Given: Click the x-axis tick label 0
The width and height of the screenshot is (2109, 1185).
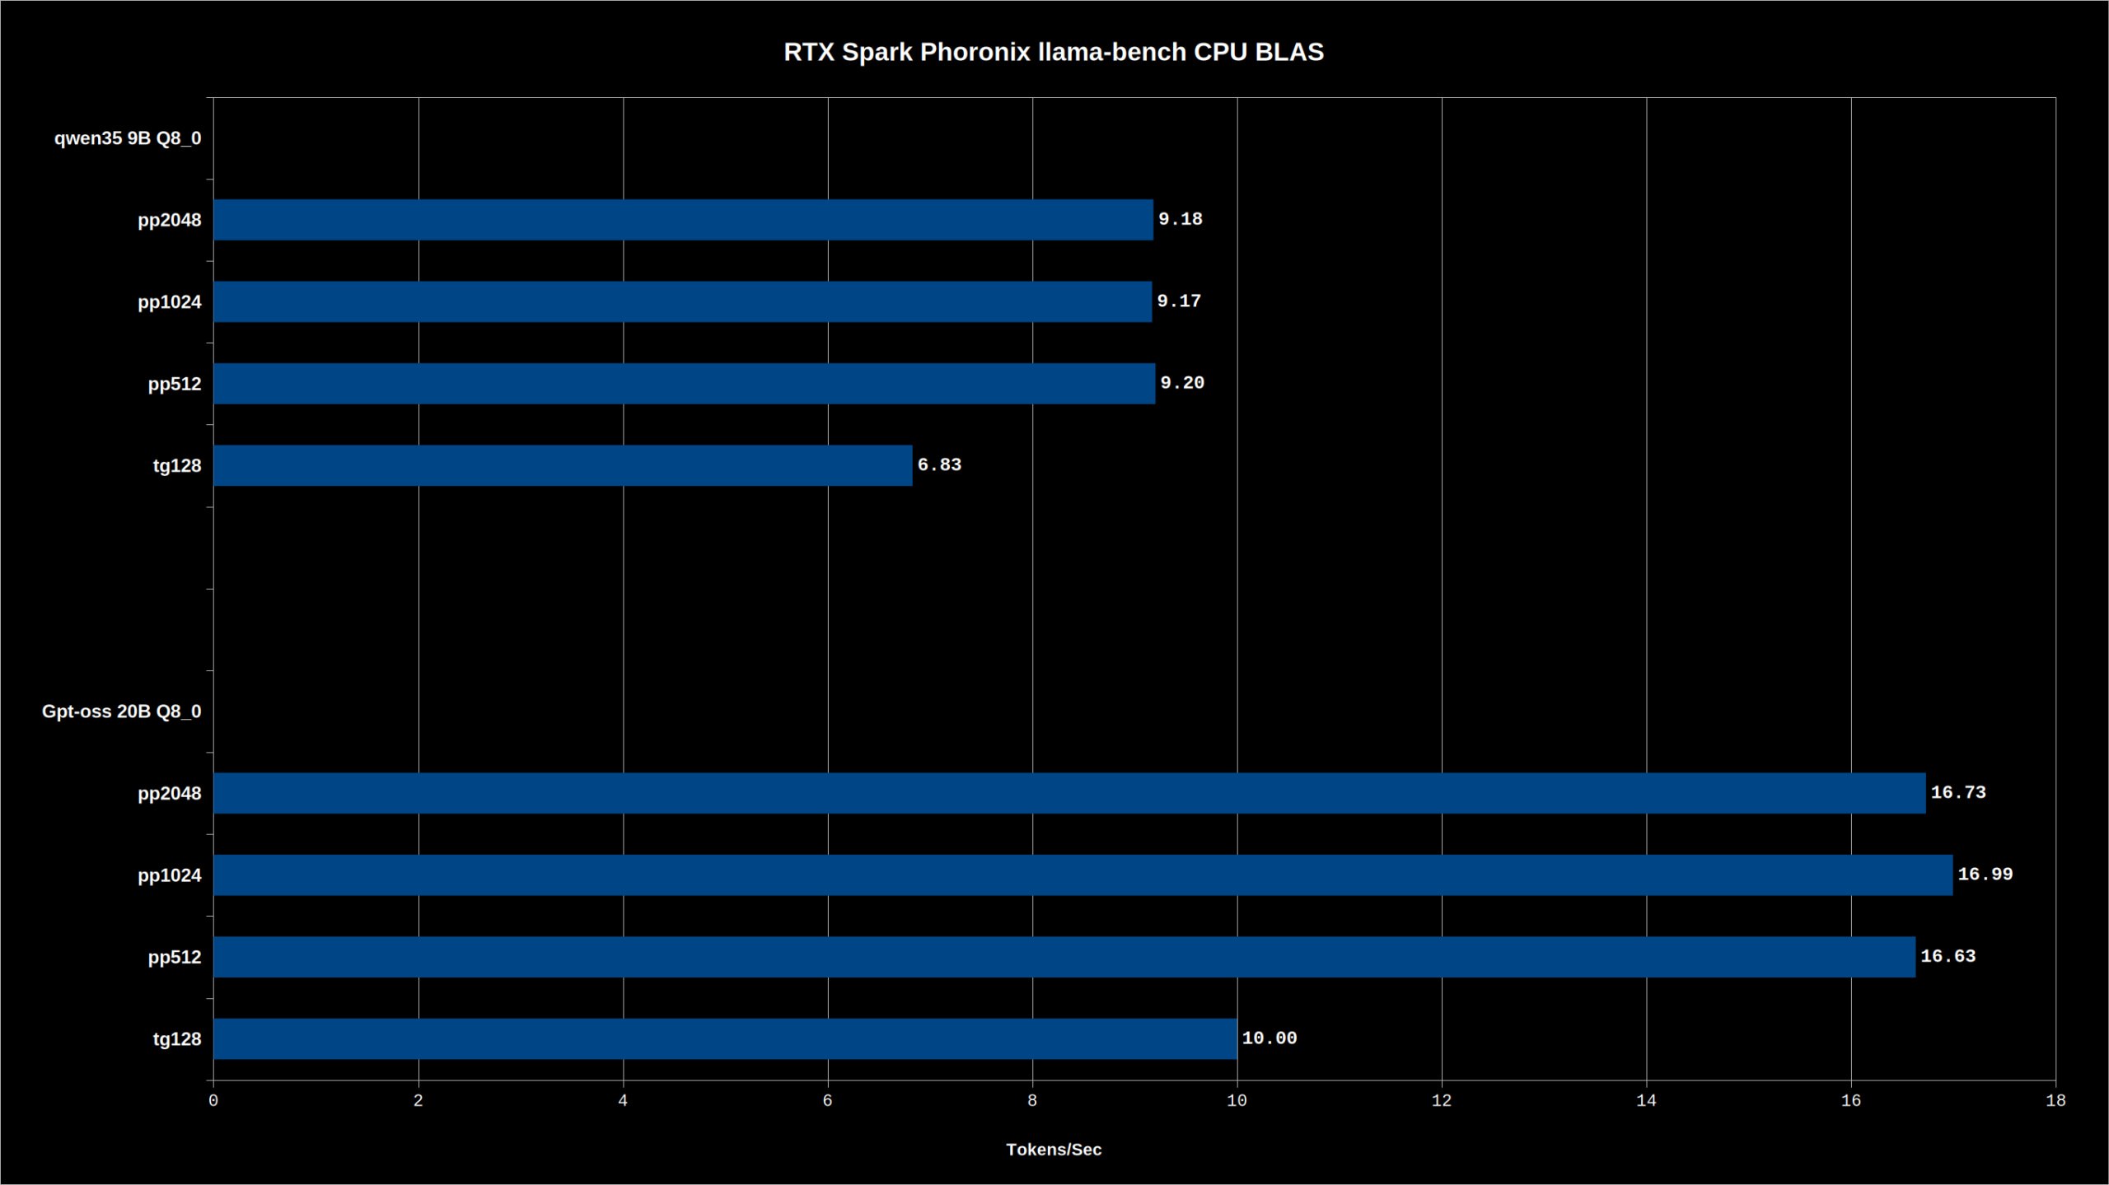Looking at the screenshot, I should coord(213,1101).
